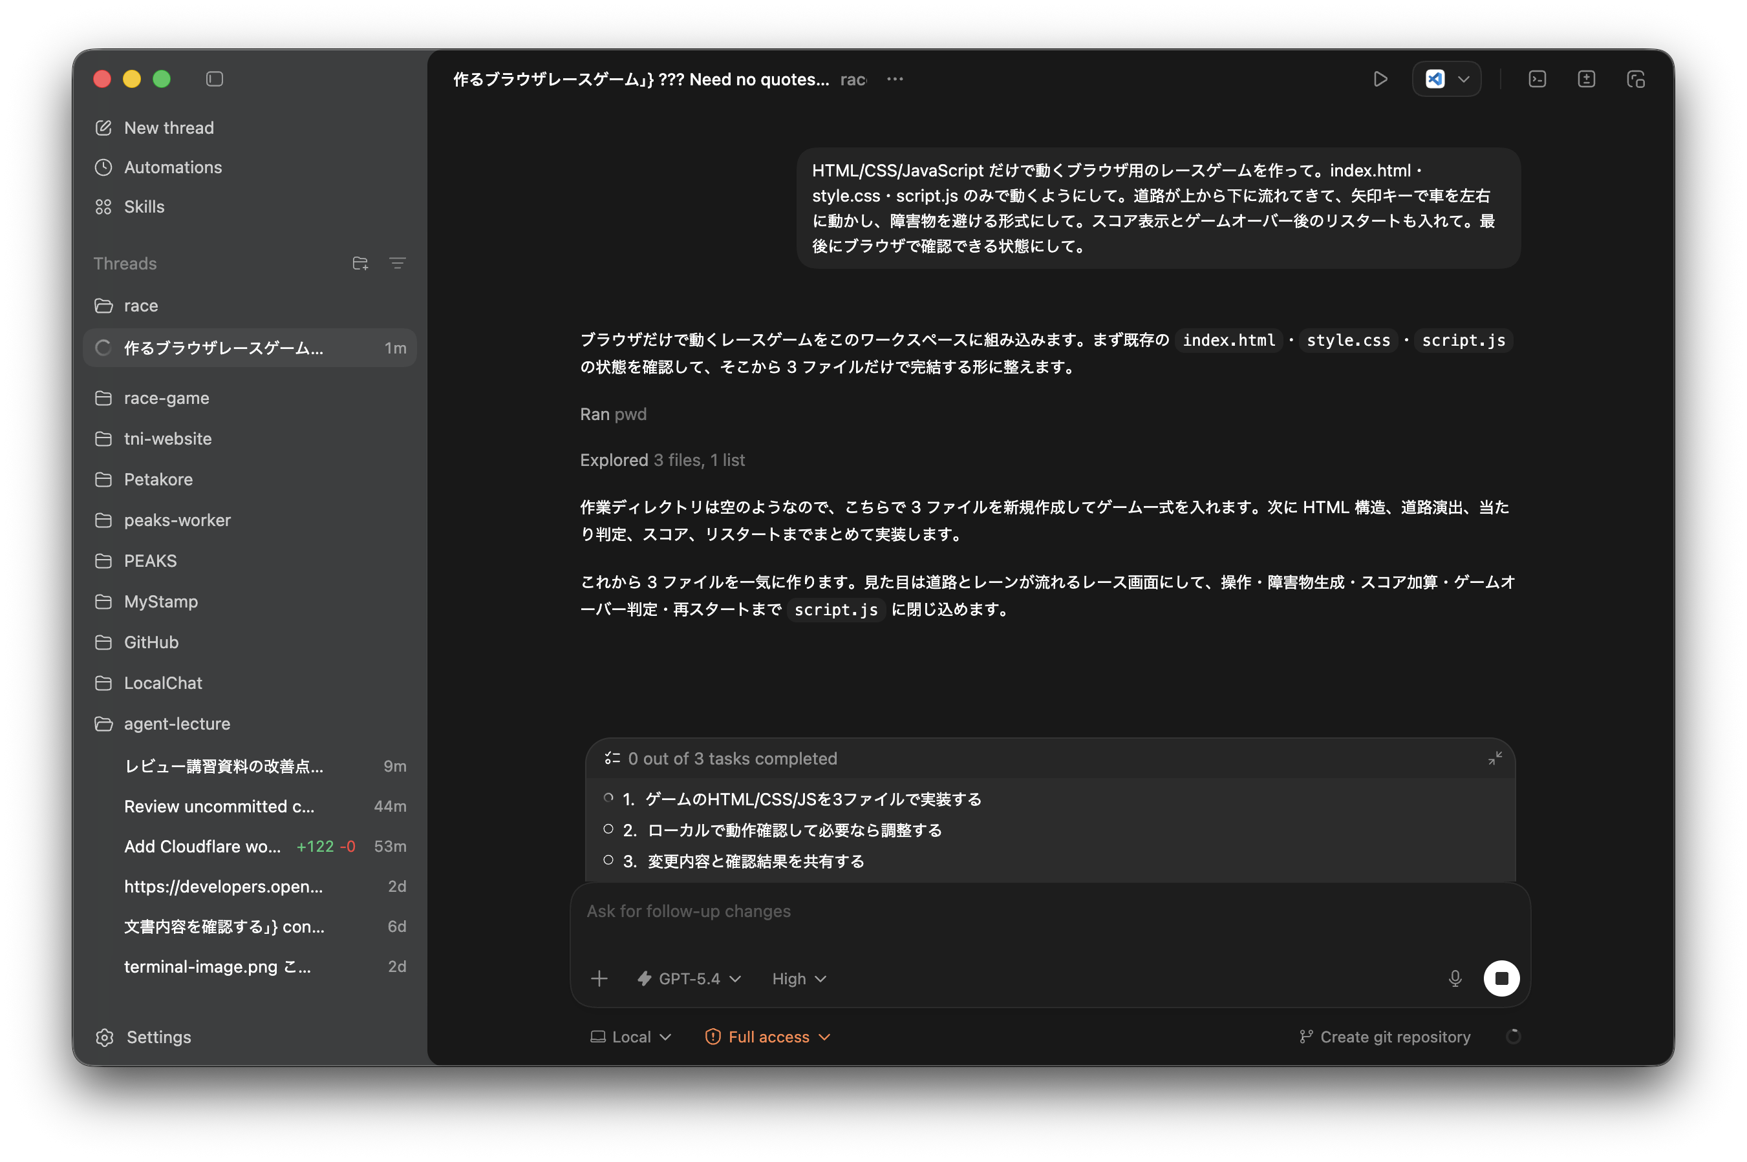
Task: Click the New thread compose icon
Action: point(103,127)
